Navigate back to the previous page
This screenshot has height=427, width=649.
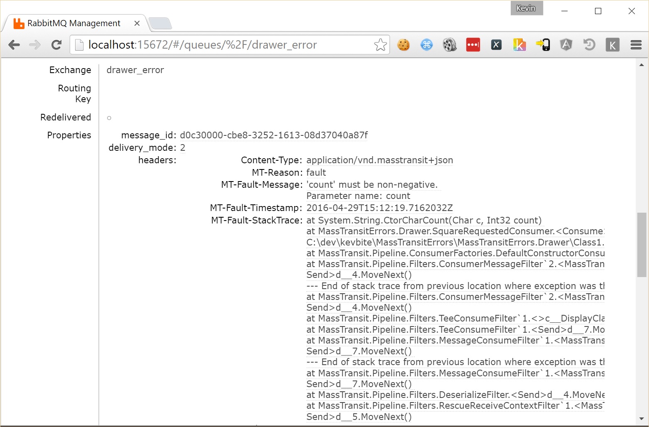[x=14, y=44]
